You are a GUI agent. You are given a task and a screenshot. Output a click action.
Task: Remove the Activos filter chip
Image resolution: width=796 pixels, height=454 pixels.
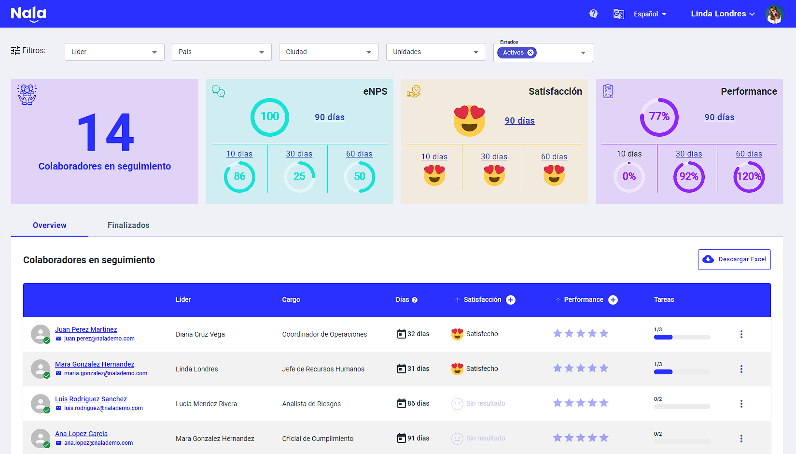[531, 53]
